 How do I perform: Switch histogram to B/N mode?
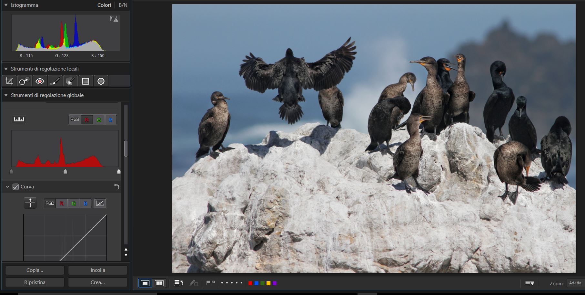point(123,5)
